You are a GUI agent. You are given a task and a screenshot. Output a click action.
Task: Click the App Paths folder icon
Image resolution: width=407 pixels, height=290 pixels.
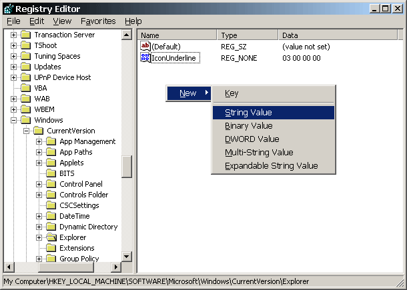point(51,152)
